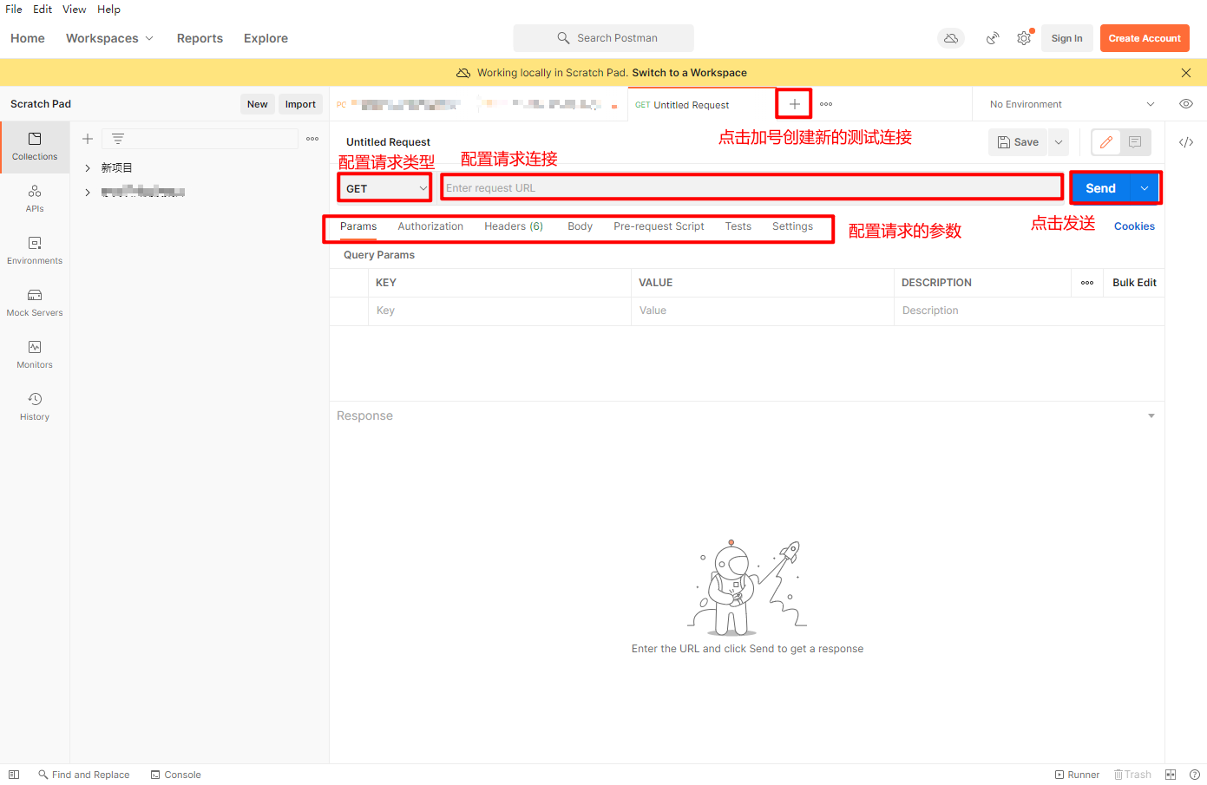
Task: Open the Edit menu
Action: click(x=43, y=10)
